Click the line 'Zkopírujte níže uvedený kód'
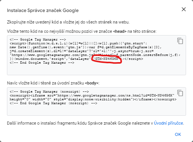 68,22
